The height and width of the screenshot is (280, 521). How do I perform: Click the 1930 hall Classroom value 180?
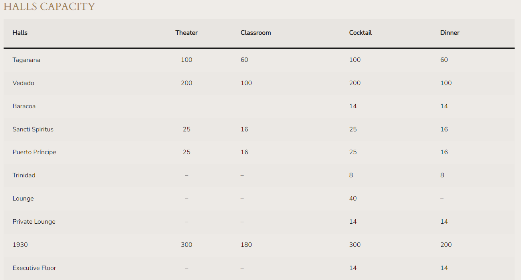(x=246, y=245)
